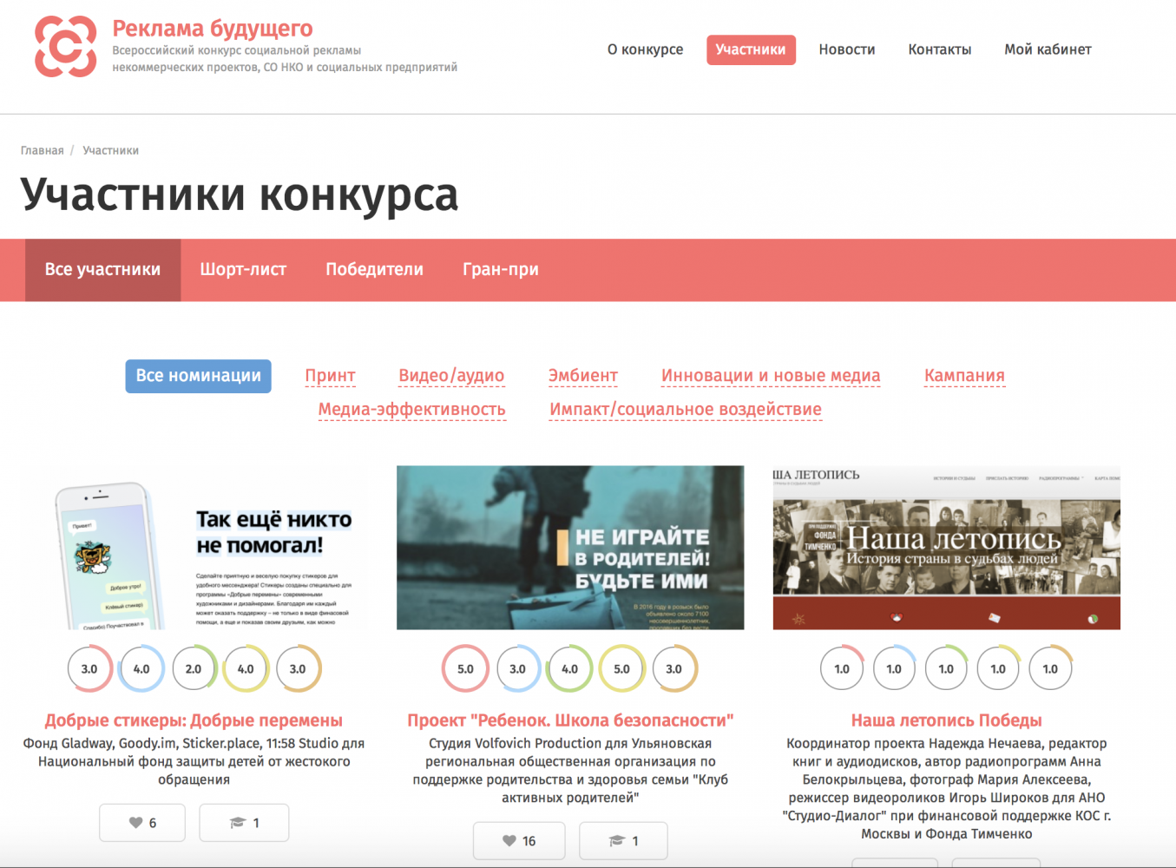Switch to the Все участники tab
The width and height of the screenshot is (1176, 868).
tap(102, 270)
